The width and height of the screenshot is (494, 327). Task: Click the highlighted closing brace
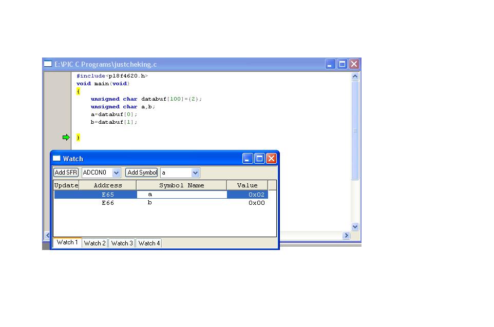(78, 138)
